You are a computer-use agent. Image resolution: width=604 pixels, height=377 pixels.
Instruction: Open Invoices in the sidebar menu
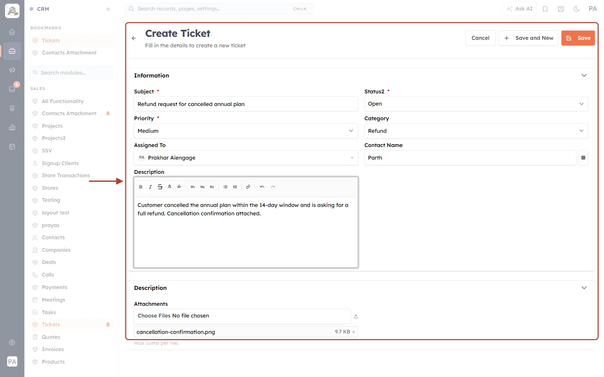click(x=53, y=349)
